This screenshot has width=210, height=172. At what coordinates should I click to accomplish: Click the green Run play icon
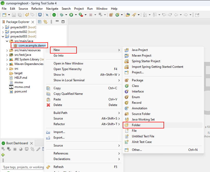71,15
